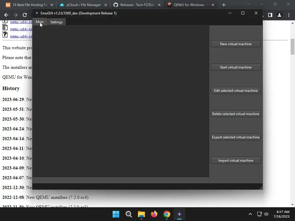Open the Settings tab in EmuGUI

tap(56, 22)
